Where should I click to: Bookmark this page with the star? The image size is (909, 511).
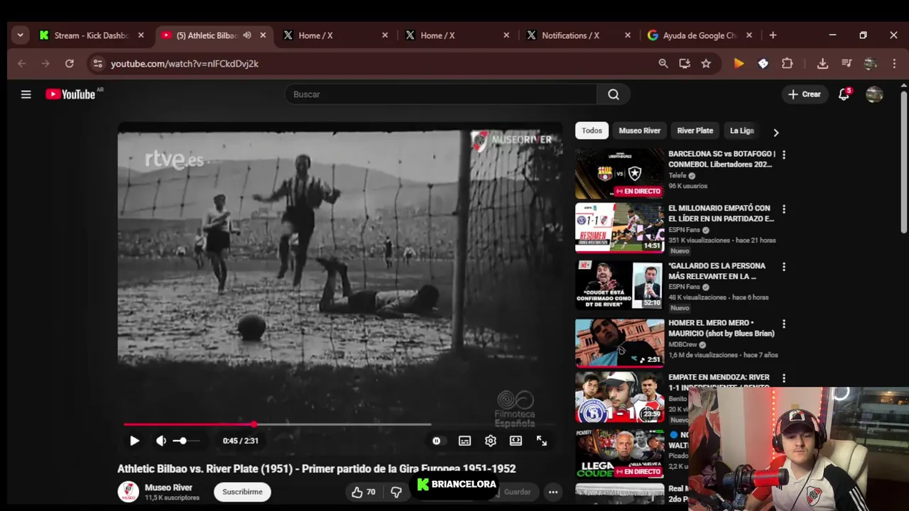point(706,64)
